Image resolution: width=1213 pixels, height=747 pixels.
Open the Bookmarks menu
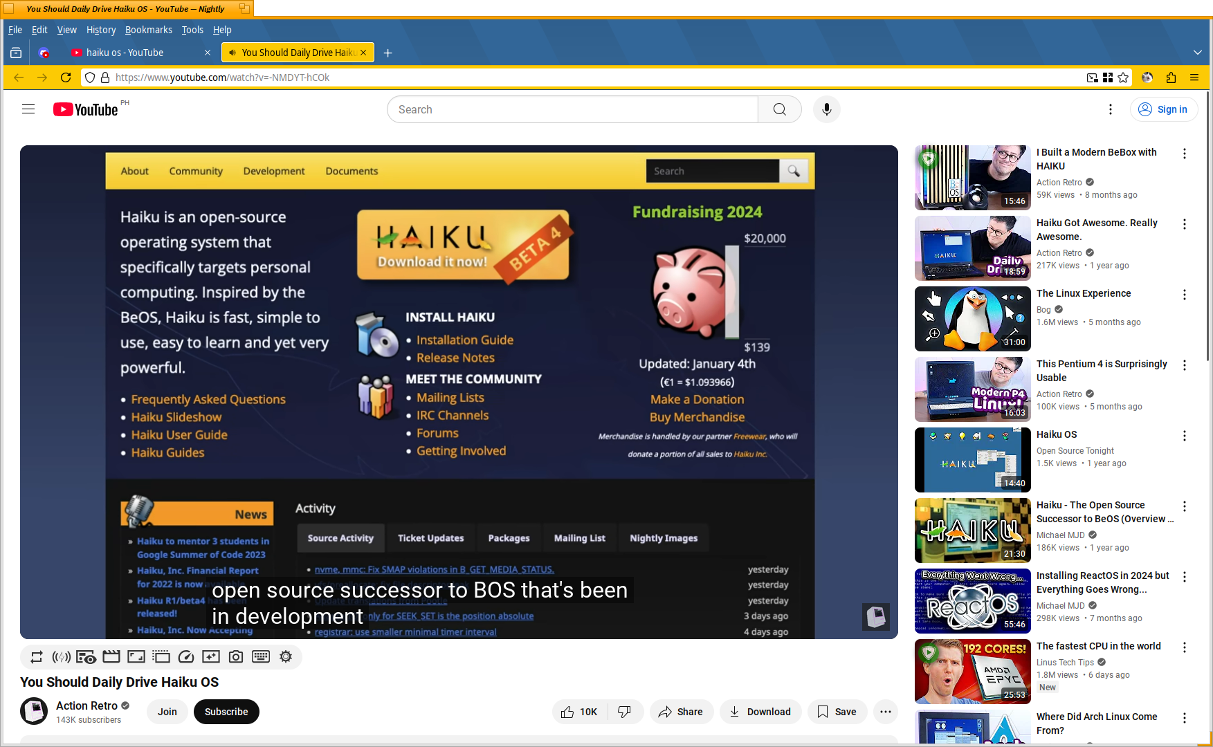[x=148, y=30]
